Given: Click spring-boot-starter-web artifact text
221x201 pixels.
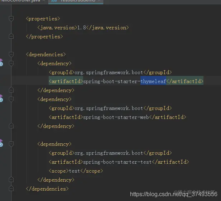Looking at the screenshot, I should [116, 117].
